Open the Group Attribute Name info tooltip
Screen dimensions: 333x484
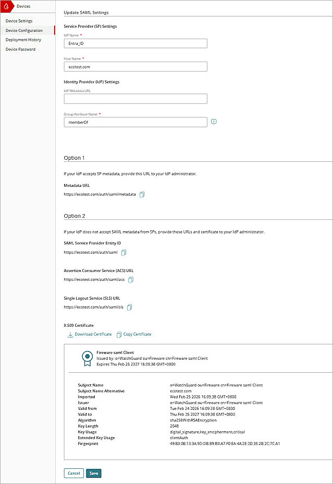click(214, 121)
